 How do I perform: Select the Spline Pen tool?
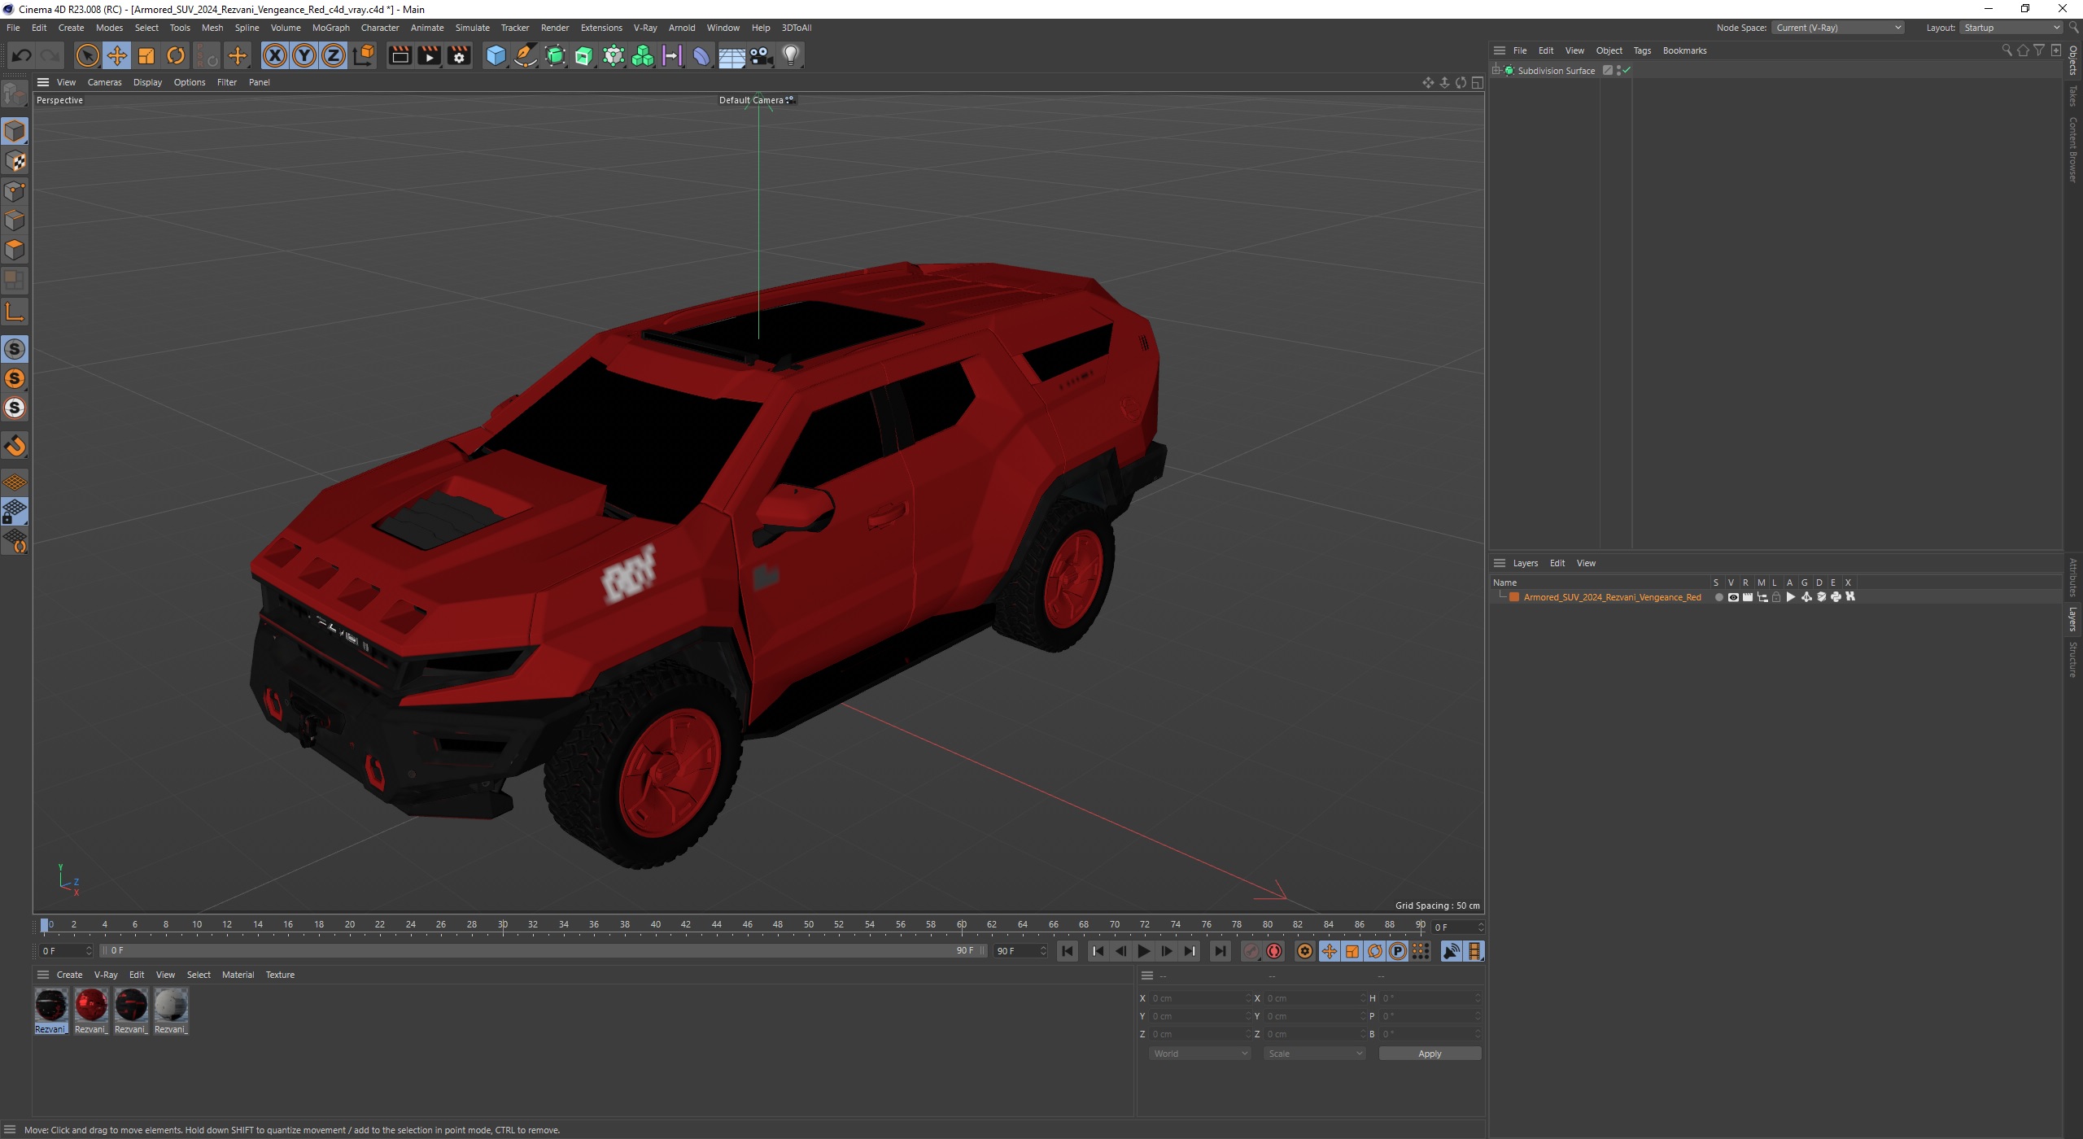tap(526, 55)
